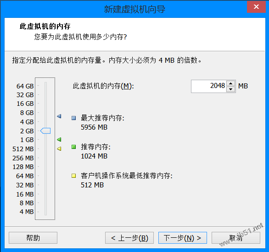269x252 pixels.
Task: Click the 最大推荐内存: label text
Action: 102,118
